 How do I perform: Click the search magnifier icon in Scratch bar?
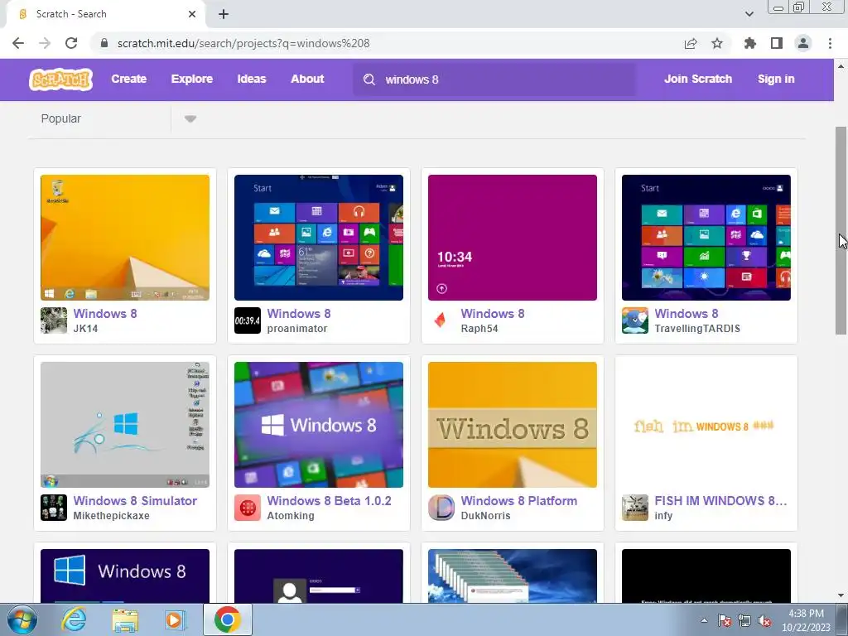369,79
